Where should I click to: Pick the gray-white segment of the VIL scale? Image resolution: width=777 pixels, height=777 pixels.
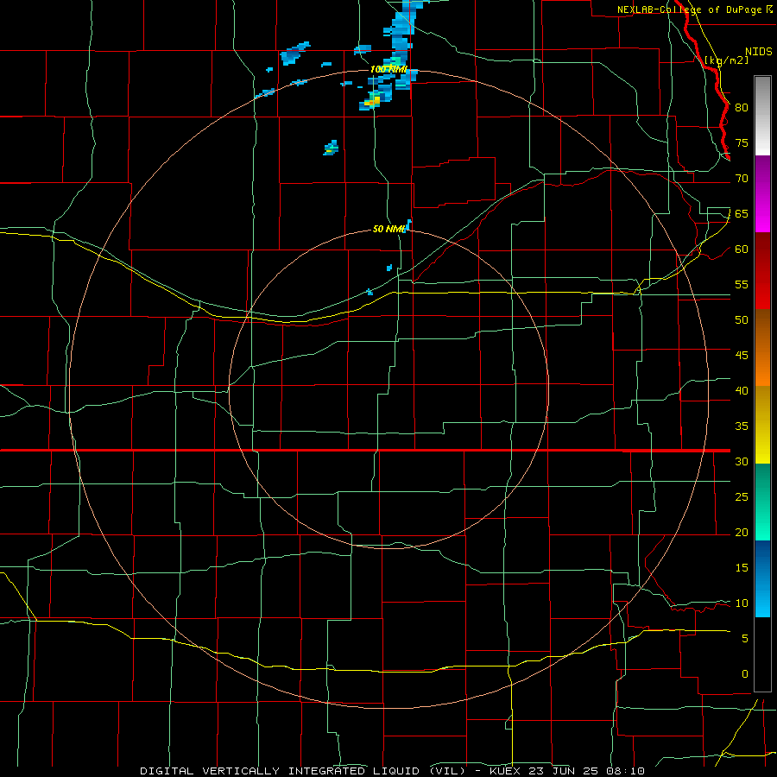pos(762,116)
